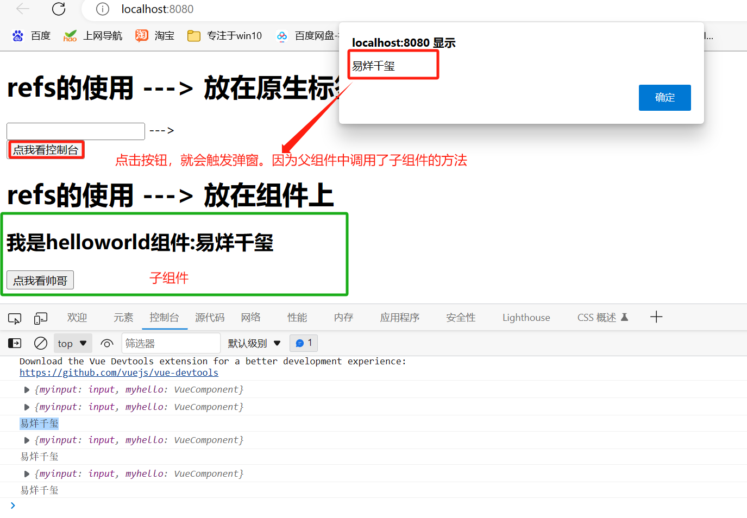Click the 我是helloworld组件 heading
Screen dimensions: 747x518
tap(140, 242)
